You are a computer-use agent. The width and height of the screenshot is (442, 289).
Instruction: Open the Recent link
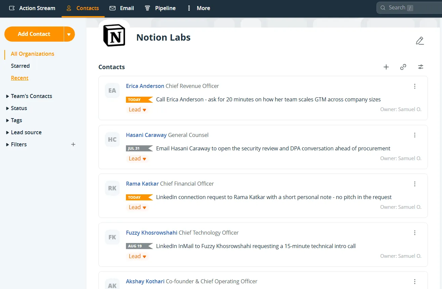tap(19, 78)
